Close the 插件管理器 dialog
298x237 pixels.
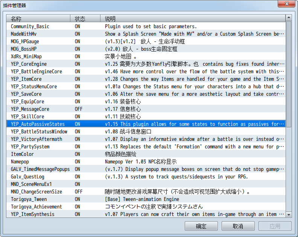click(287, 4)
